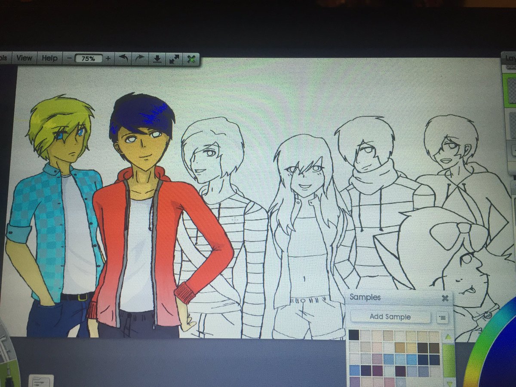Close the Samples panel

pos(445,298)
